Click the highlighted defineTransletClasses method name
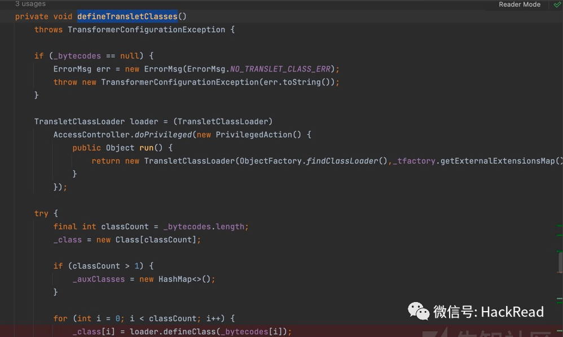 (x=127, y=16)
